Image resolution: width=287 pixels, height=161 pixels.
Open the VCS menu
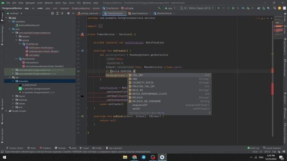coord(78,3)
